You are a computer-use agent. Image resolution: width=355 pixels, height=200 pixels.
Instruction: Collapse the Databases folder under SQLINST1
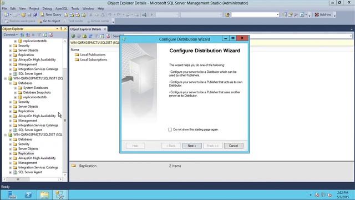[10, 83]
